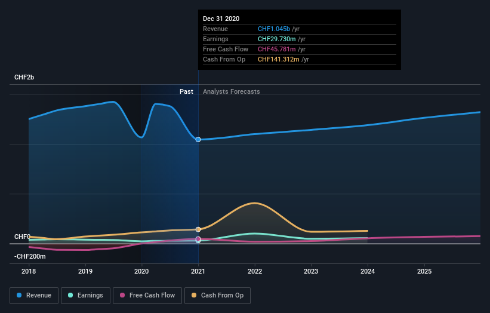The height and width of the screenshot is (313, 490).
Task: Click the Free Cash Flow label in tooltip
Action: tap(226, 49)
